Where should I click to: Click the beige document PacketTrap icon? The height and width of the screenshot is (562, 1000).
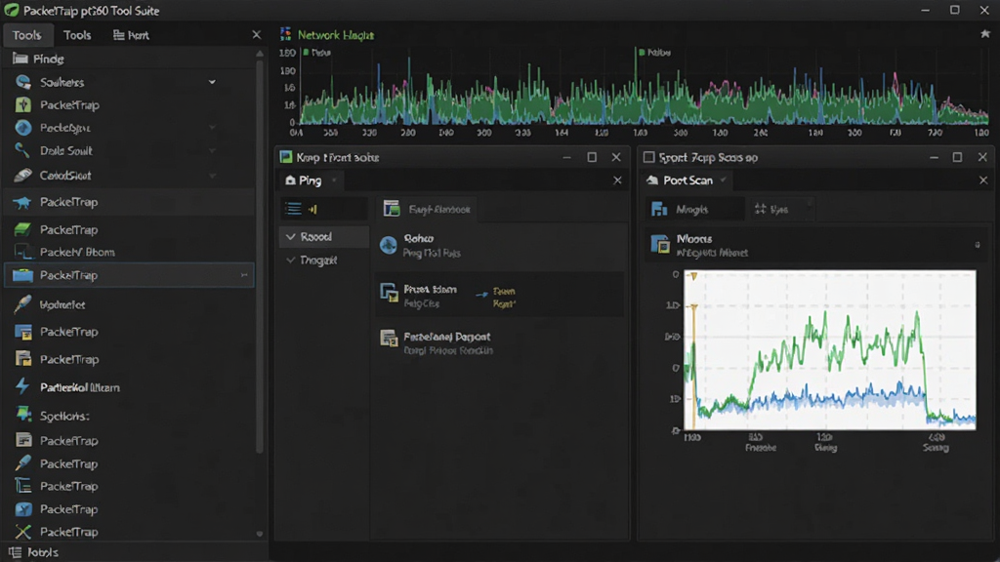[x=23, y=359]
